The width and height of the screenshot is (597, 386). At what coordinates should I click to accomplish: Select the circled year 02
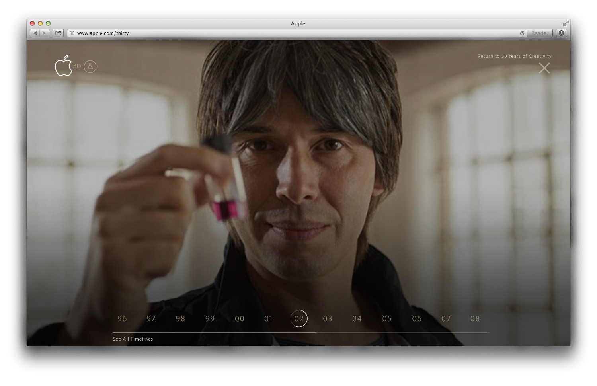tap(299, 318)
